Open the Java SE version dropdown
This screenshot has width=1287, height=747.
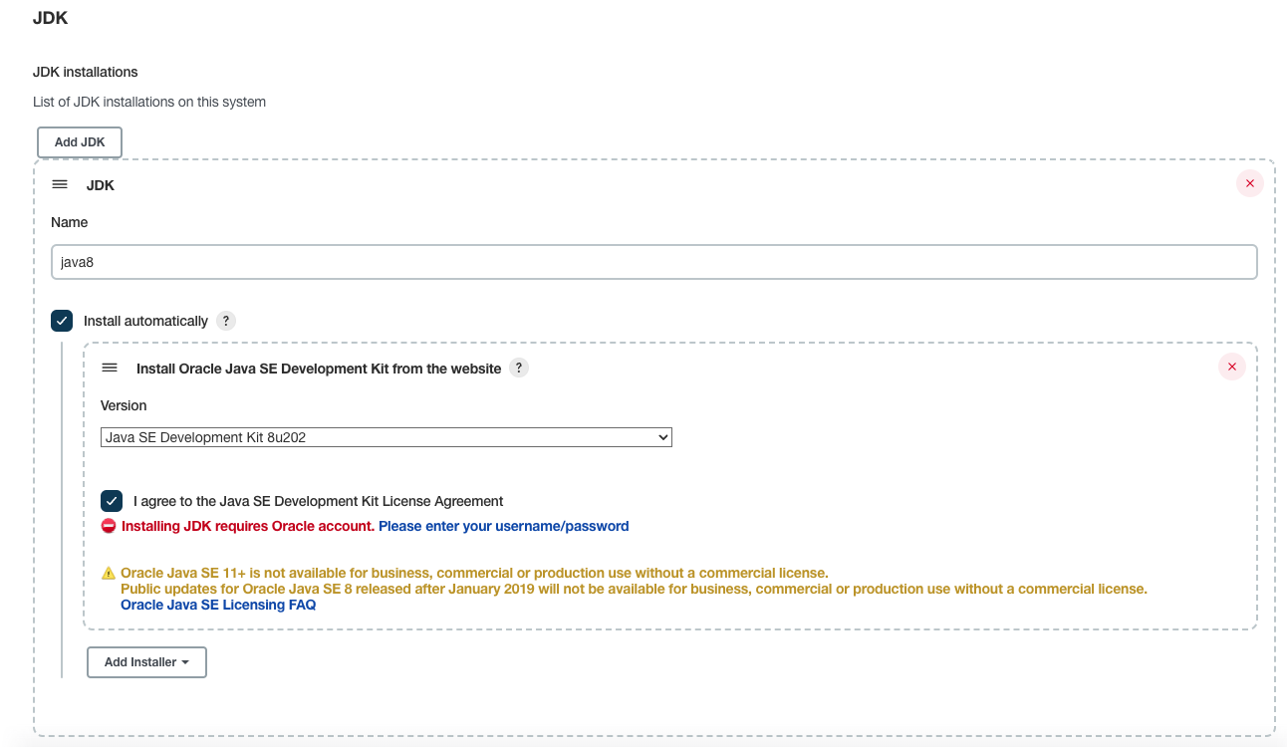386,437
